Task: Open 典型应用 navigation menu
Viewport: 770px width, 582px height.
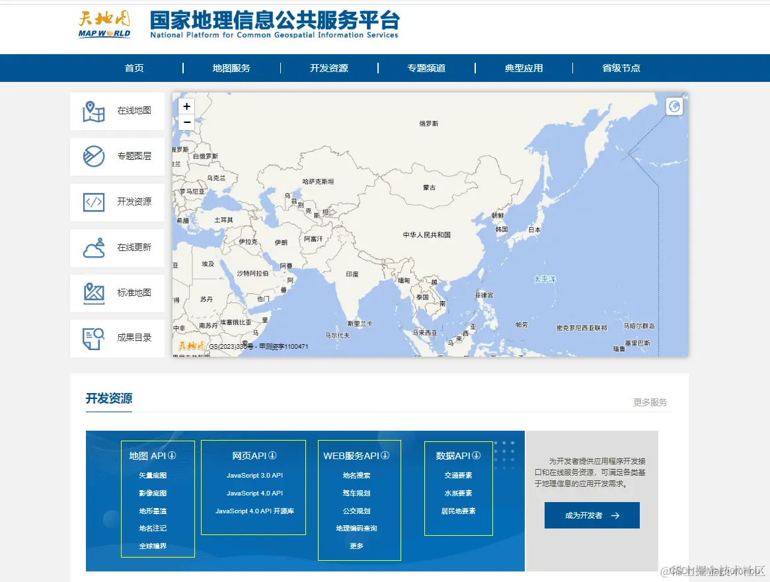Action: pyautogui.click(x=524, y=68)
